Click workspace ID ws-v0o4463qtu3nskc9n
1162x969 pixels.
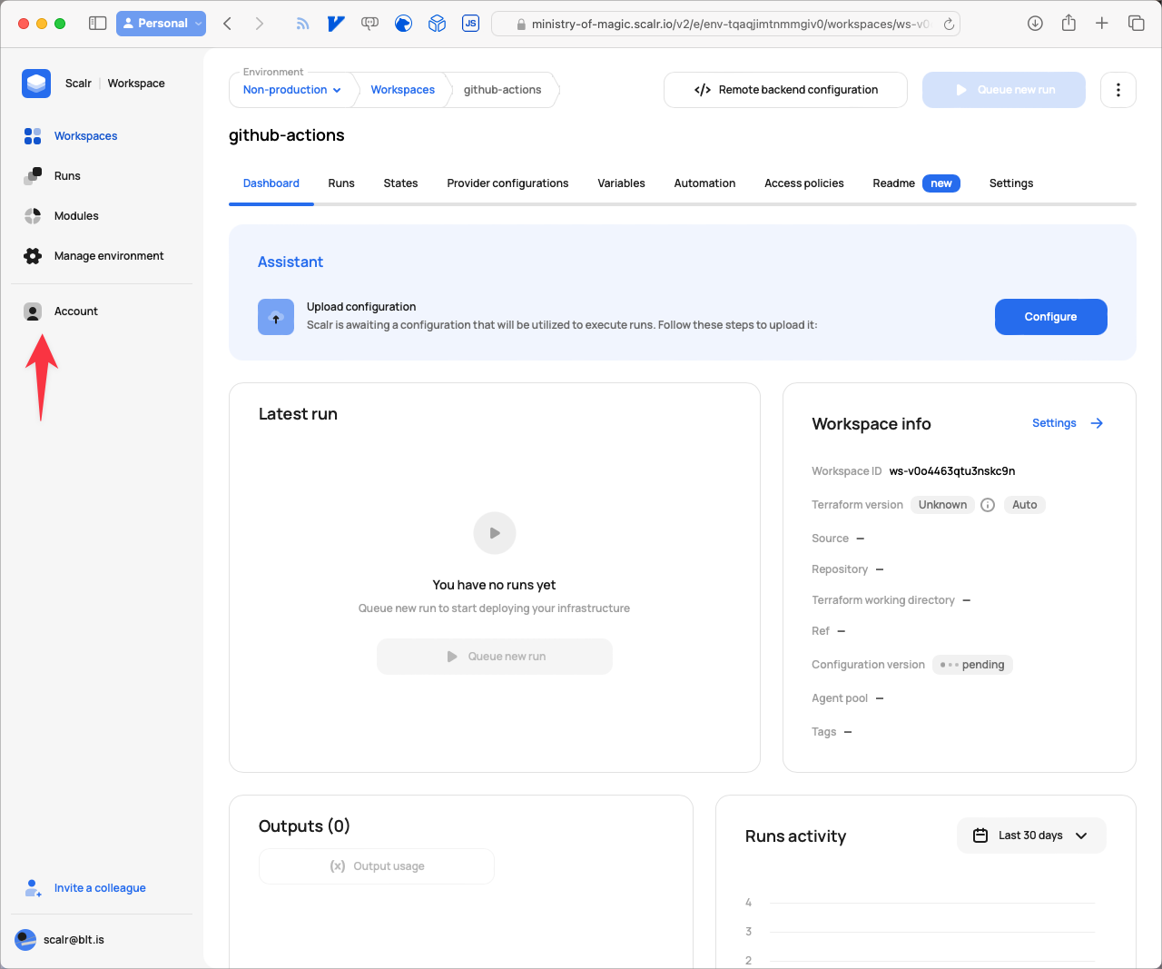952,471
